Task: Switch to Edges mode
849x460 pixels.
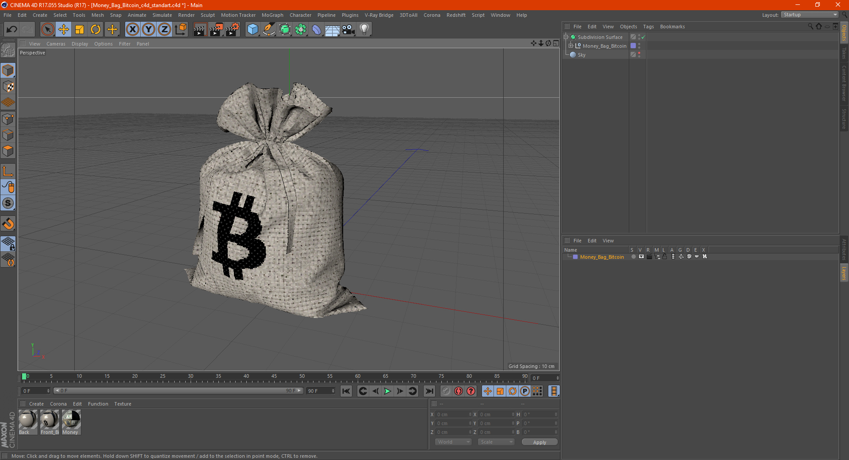Action: pos(8,135)
